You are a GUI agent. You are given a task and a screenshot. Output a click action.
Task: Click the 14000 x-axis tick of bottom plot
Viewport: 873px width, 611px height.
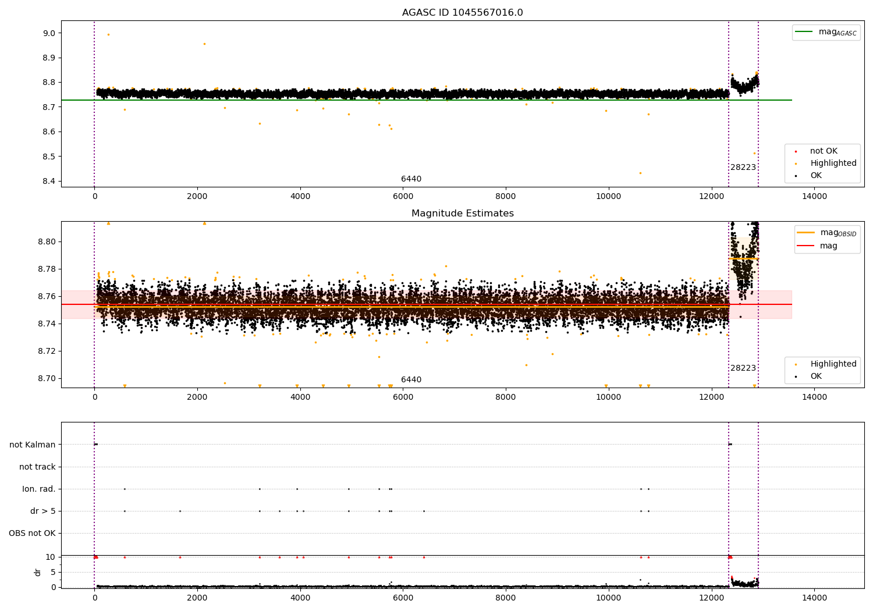point(814,598)
